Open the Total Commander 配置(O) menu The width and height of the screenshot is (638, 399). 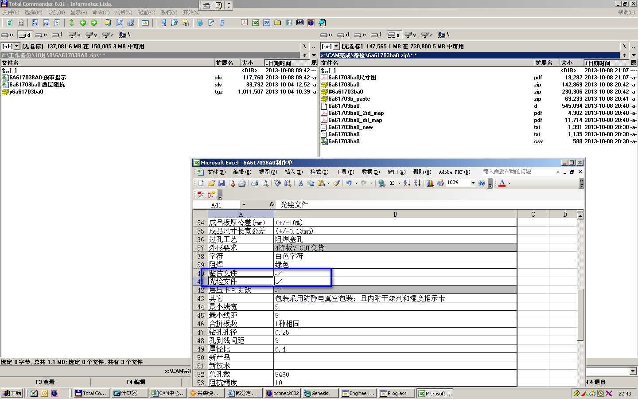coord(146,12)
